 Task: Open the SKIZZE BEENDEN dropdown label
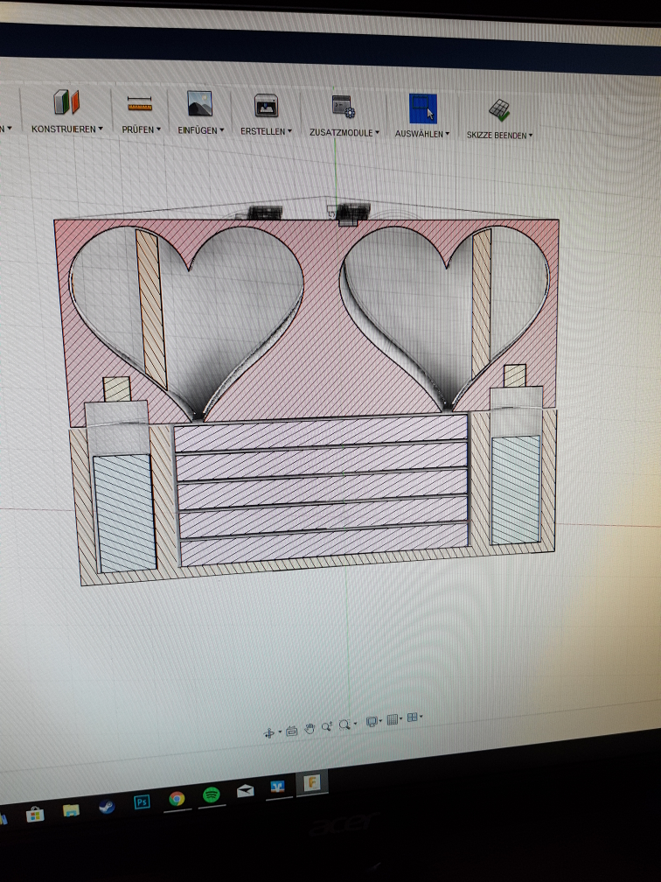point(499,136)
